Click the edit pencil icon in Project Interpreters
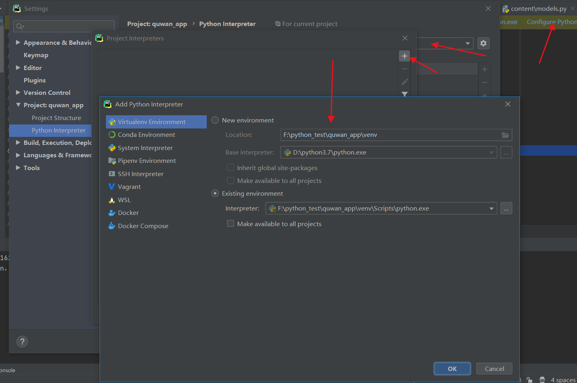The image size is (577, 383). pyautogui.click(x=405, y=82)
